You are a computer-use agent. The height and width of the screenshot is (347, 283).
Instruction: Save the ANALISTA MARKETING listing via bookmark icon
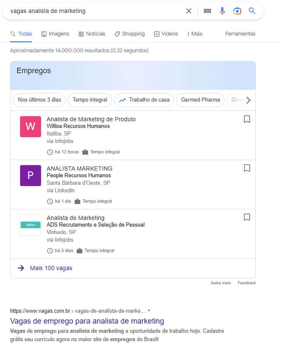pyautogui.click(x=247, y=168)
